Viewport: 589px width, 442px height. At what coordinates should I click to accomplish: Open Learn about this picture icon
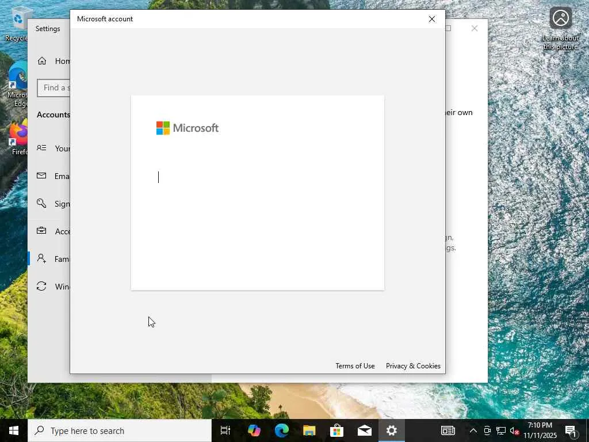point(560,29)
